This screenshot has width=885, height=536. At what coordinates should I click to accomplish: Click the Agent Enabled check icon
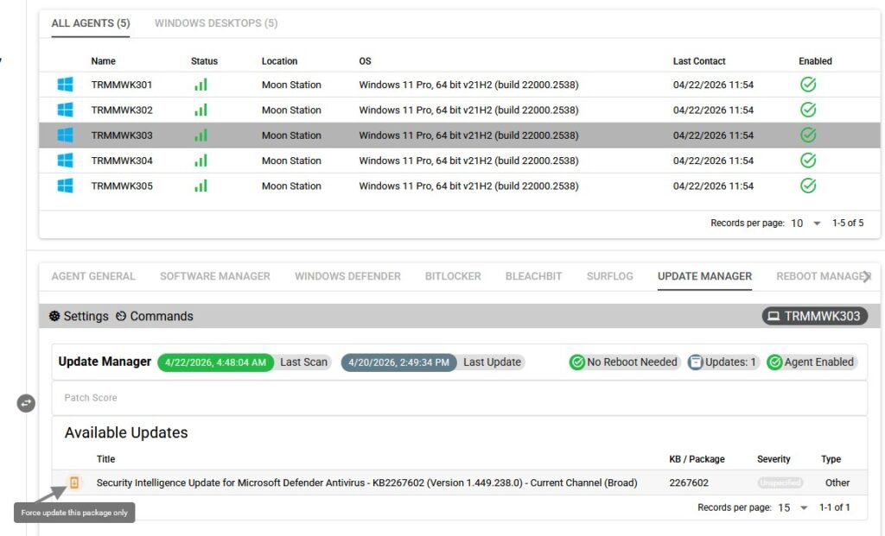pos(775,363)
